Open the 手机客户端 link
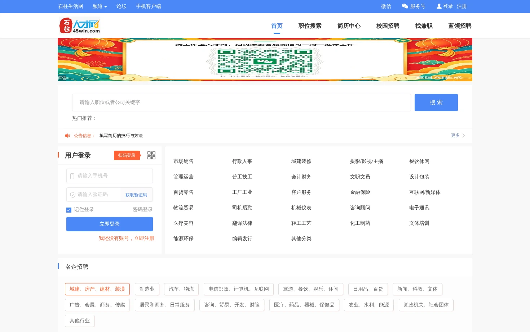This screenshot has height=332, width=530. (149, 6)
